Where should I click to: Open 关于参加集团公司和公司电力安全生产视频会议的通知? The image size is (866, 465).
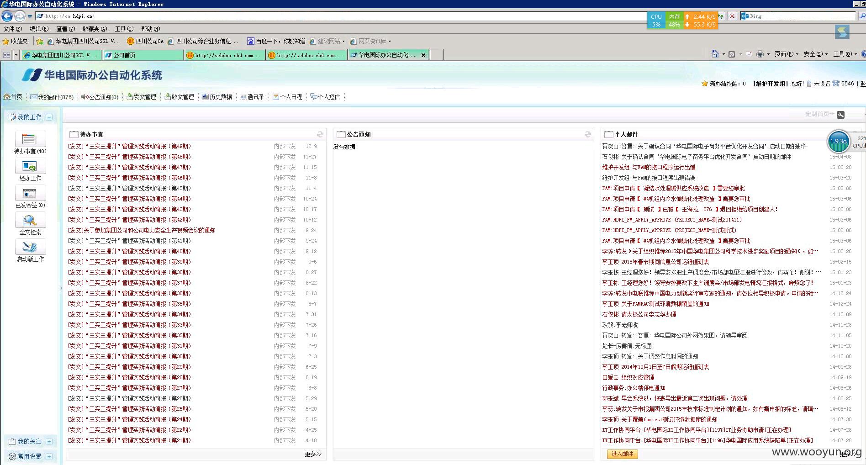(142, 230)
